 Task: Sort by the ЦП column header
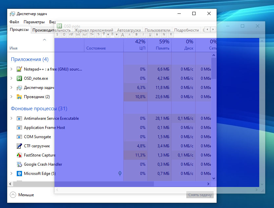coord(136,45)
